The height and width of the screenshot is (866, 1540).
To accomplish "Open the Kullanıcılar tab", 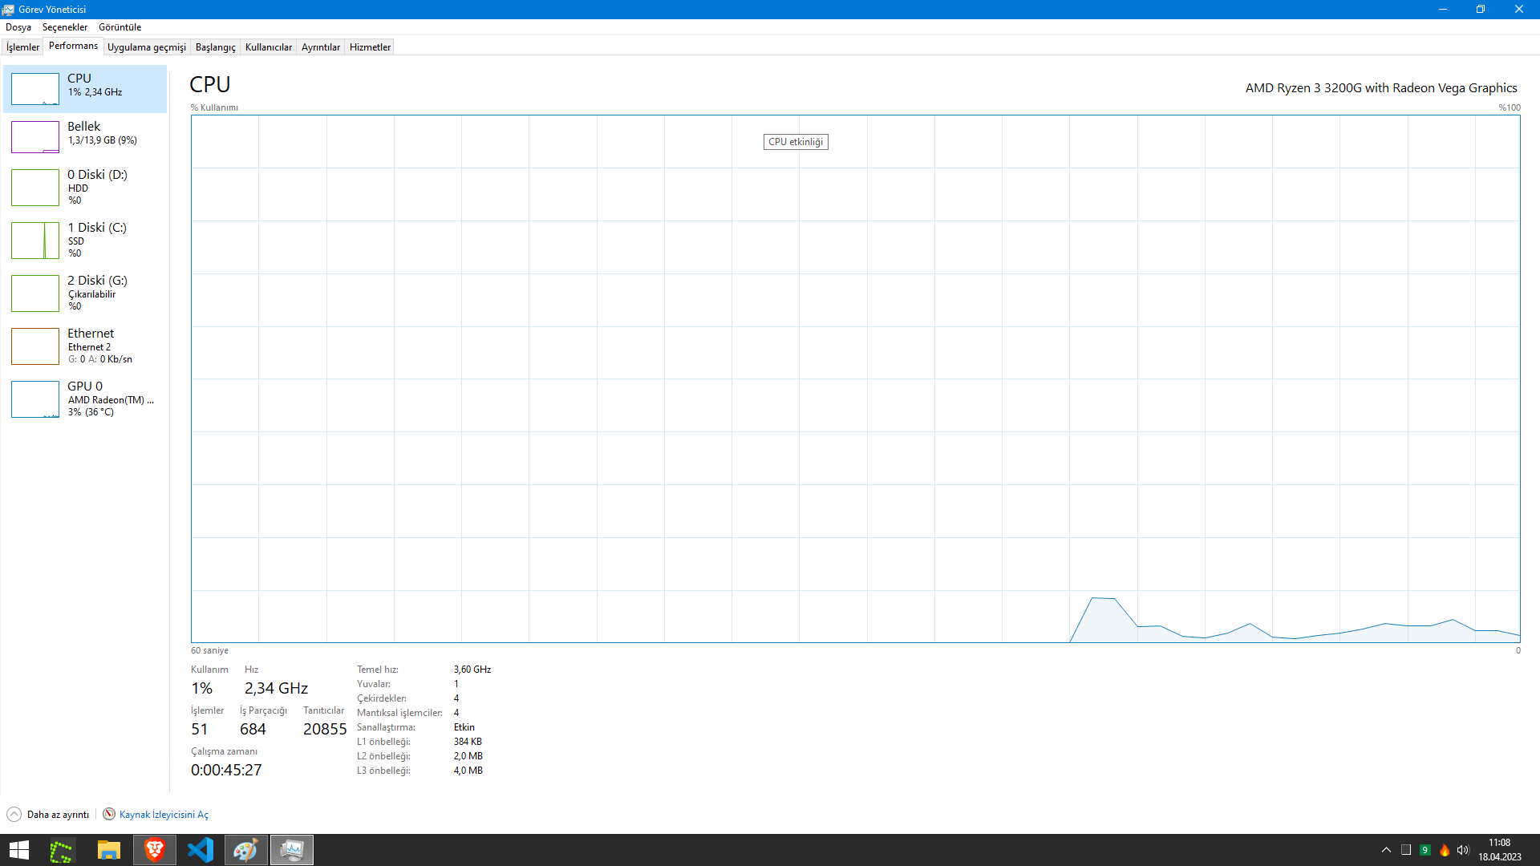I will pyautogui.click(x=269, y=47).
